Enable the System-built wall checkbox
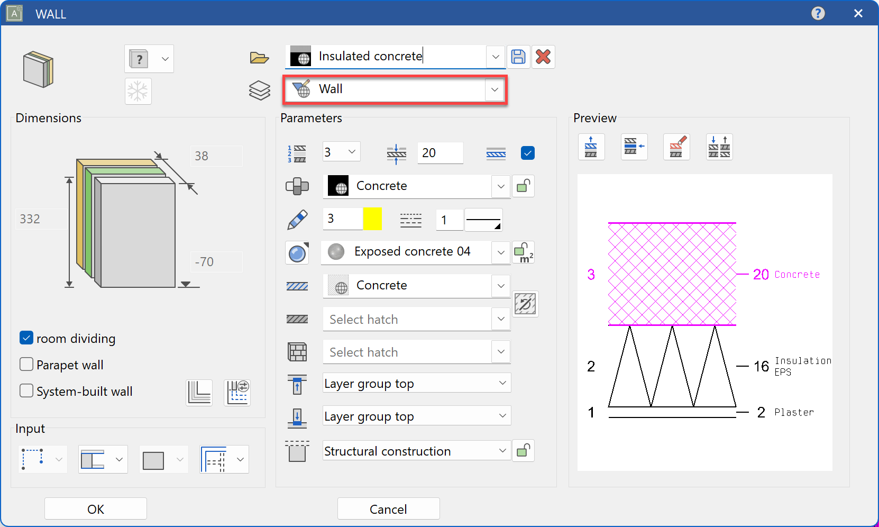This screenshot has height=527, width=879. pos(26,390)
